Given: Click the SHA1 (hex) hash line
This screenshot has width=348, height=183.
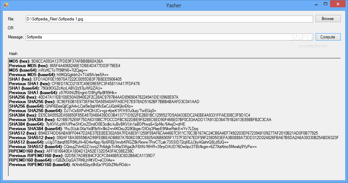Looking at the screenshot, I should [x=65, y=79].
